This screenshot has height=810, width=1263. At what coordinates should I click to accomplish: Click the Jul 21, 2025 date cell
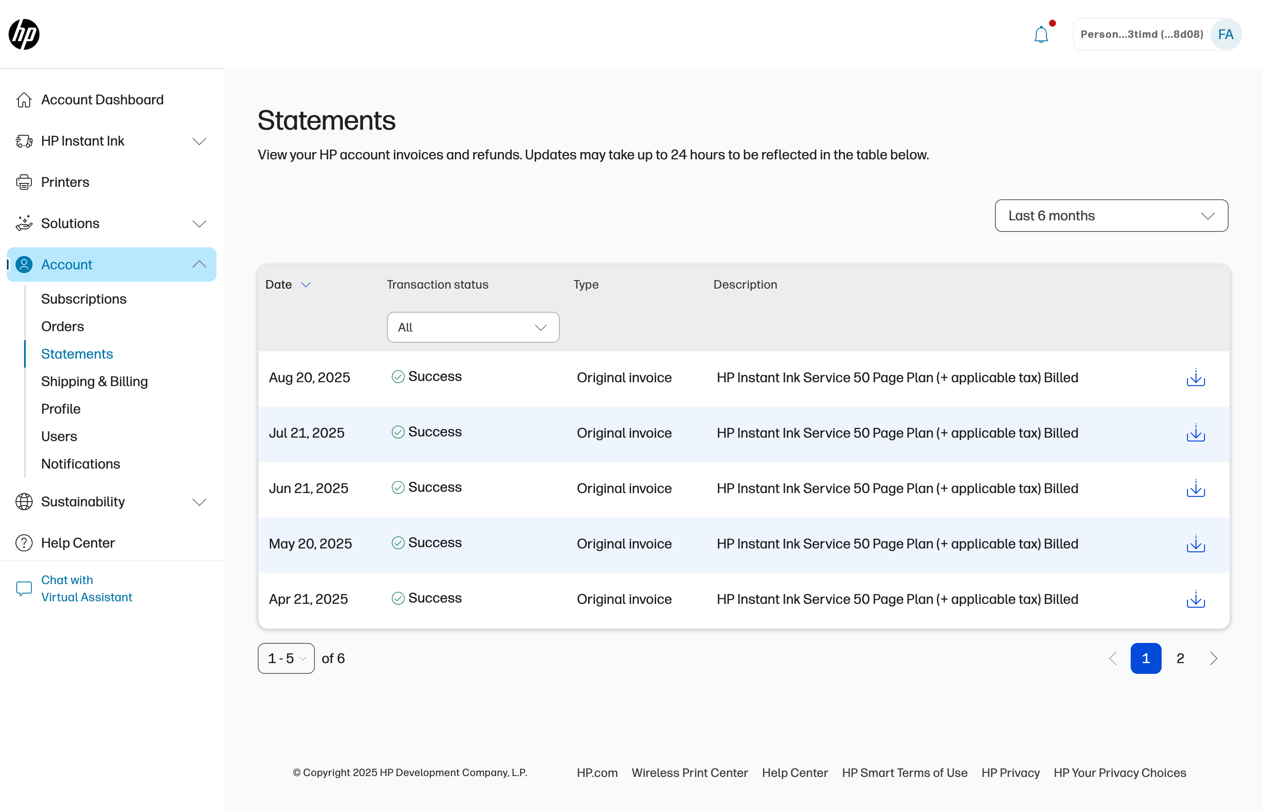coord(307,433)
